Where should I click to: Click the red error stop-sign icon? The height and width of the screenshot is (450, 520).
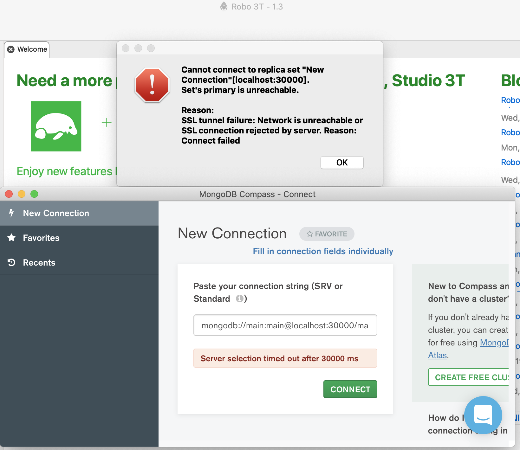pyautogui.click(x=152, y=85)
